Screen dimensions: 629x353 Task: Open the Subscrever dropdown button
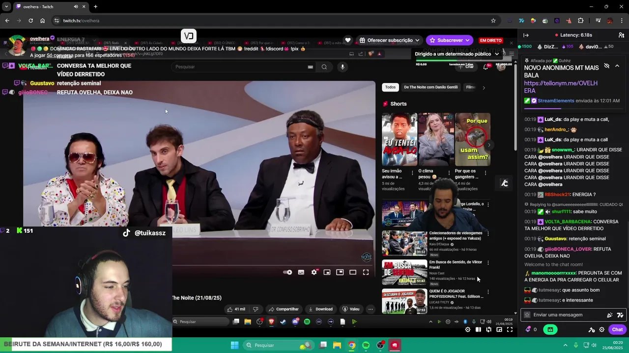pyautogui.click(x=449, y=40)
